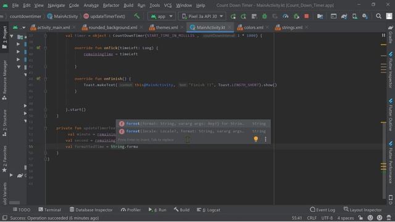395x222 pixels.
Task: Toggle the Flutter Outline tool window
Action: point(391,115)
